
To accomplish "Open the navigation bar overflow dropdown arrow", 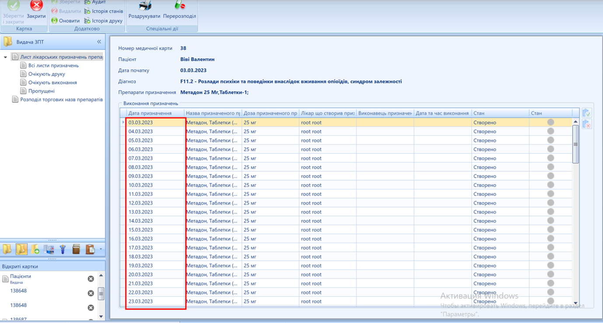I will click(101, 250).
